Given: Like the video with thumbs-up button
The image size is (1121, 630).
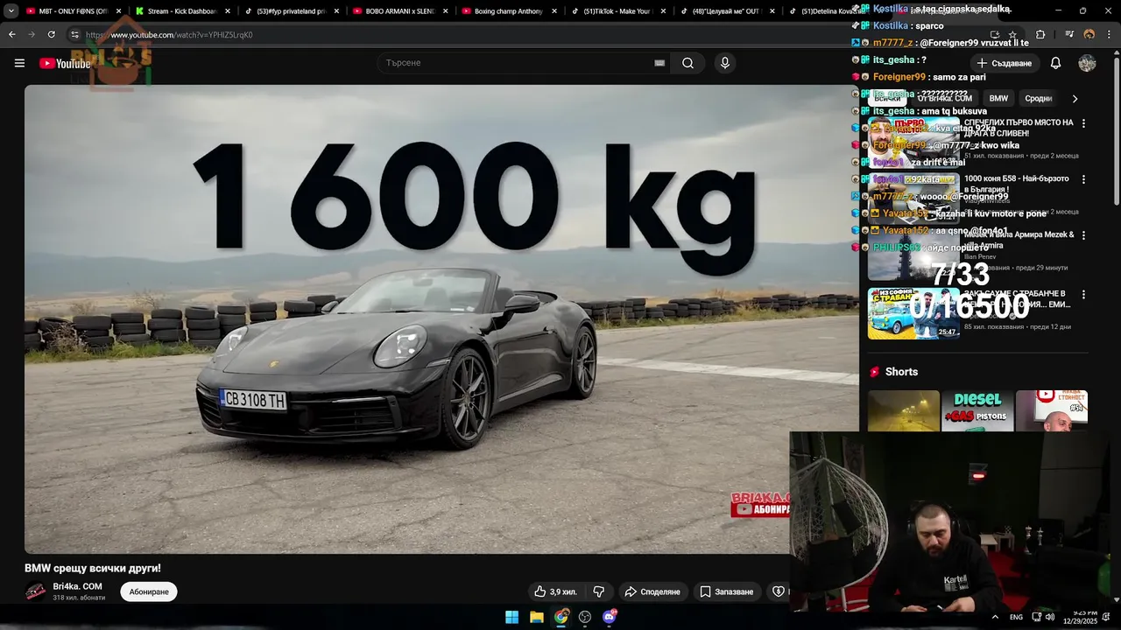Looking at the screenshot, I should pos(555,591).
